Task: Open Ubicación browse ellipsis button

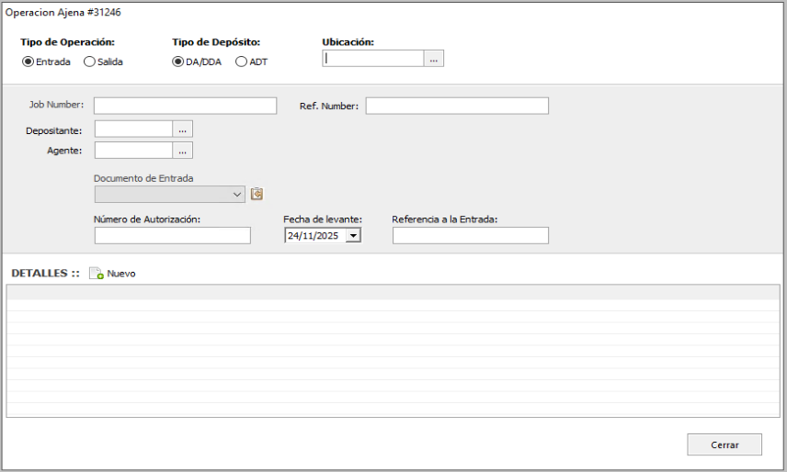Action: [434, 59]
